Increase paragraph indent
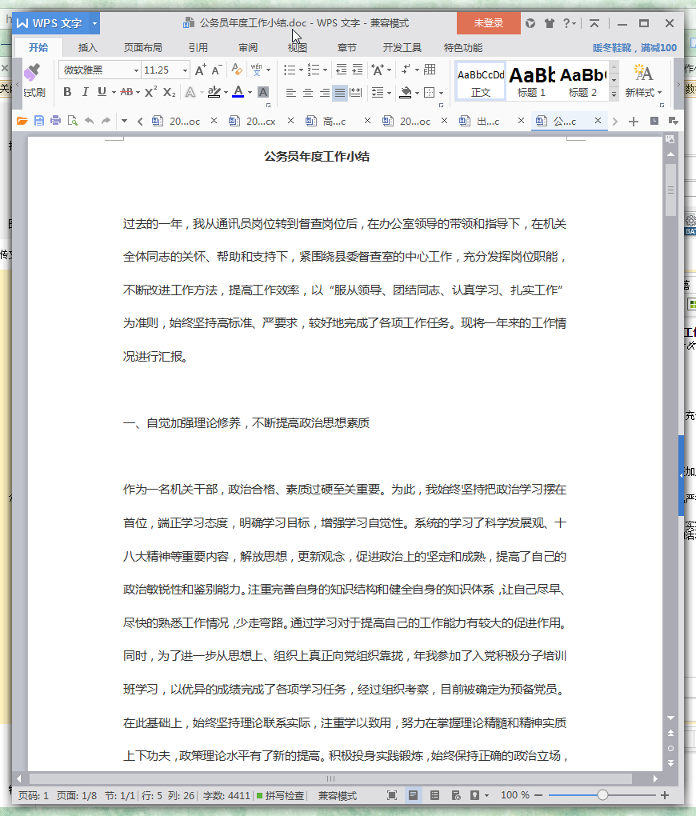This screenshot has width=696, height=816. (358, 70)
